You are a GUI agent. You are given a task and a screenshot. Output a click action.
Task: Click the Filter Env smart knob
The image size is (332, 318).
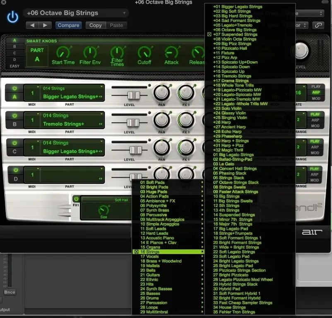tap(90, 53)
